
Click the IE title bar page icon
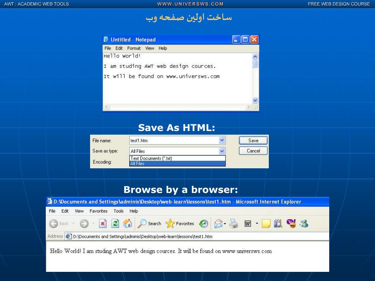49,202
